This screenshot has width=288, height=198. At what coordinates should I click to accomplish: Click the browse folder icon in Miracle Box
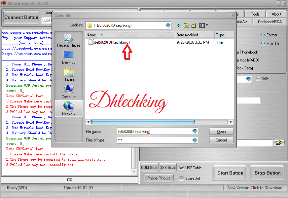279,143
